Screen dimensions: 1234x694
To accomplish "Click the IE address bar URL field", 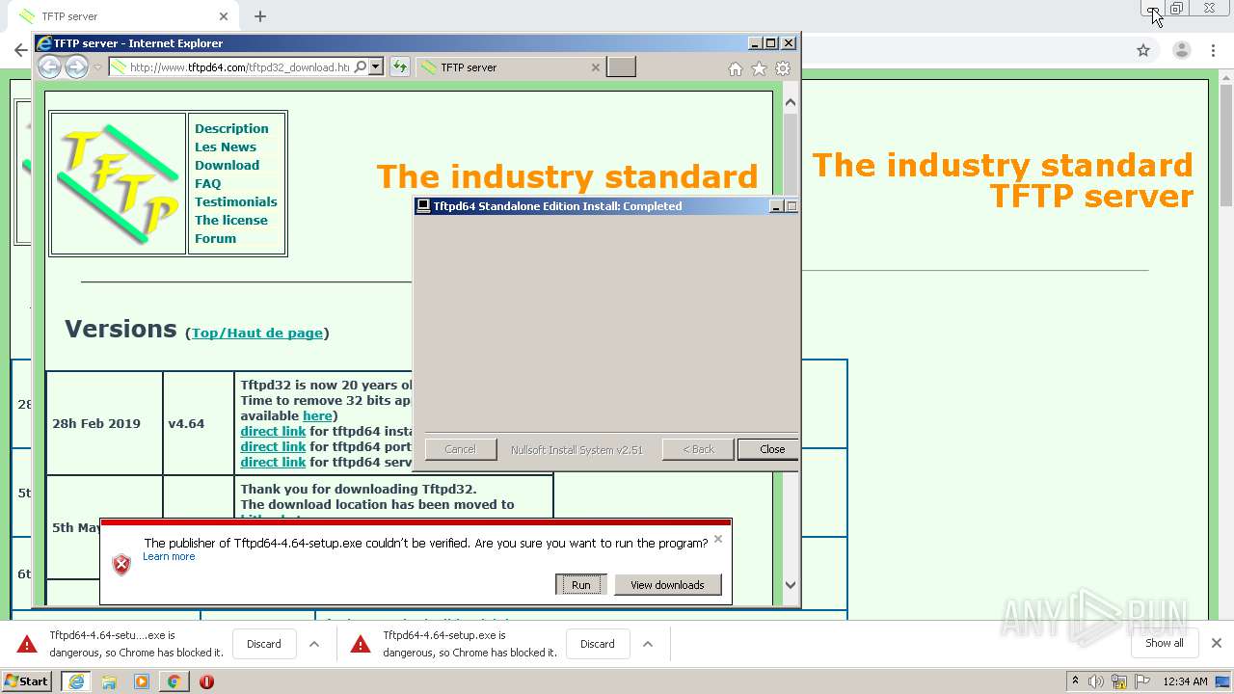I will [x=239, y=67].
